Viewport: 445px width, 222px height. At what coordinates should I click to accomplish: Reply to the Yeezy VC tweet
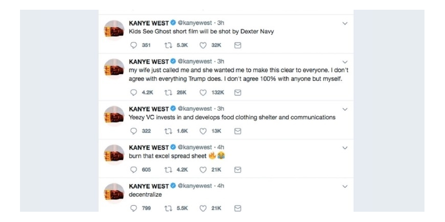point(134,131)
